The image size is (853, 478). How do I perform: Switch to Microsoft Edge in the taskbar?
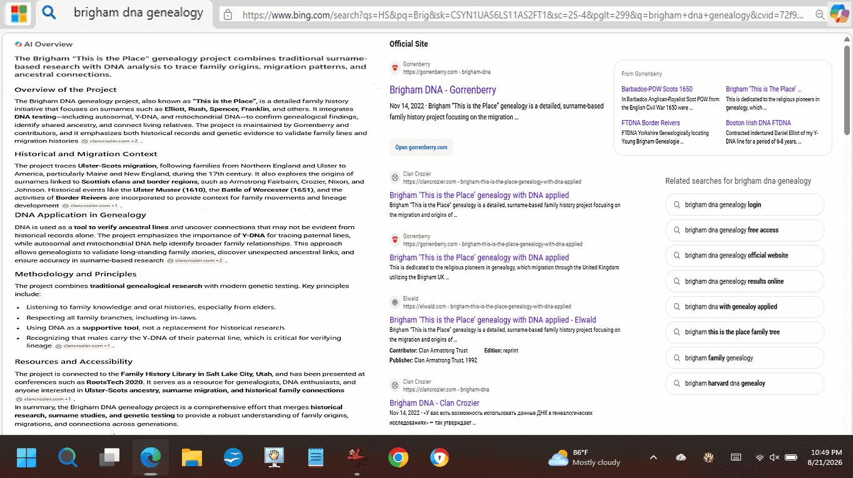click(x=151, y=458)
